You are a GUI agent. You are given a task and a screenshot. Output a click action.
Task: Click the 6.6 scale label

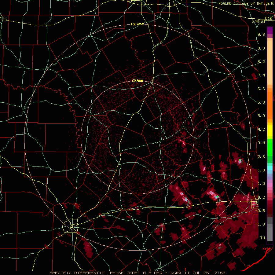click(261, 89)
